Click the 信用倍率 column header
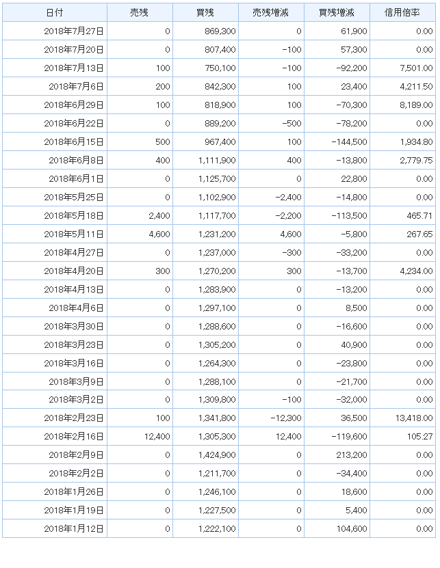 click(402, 13)
